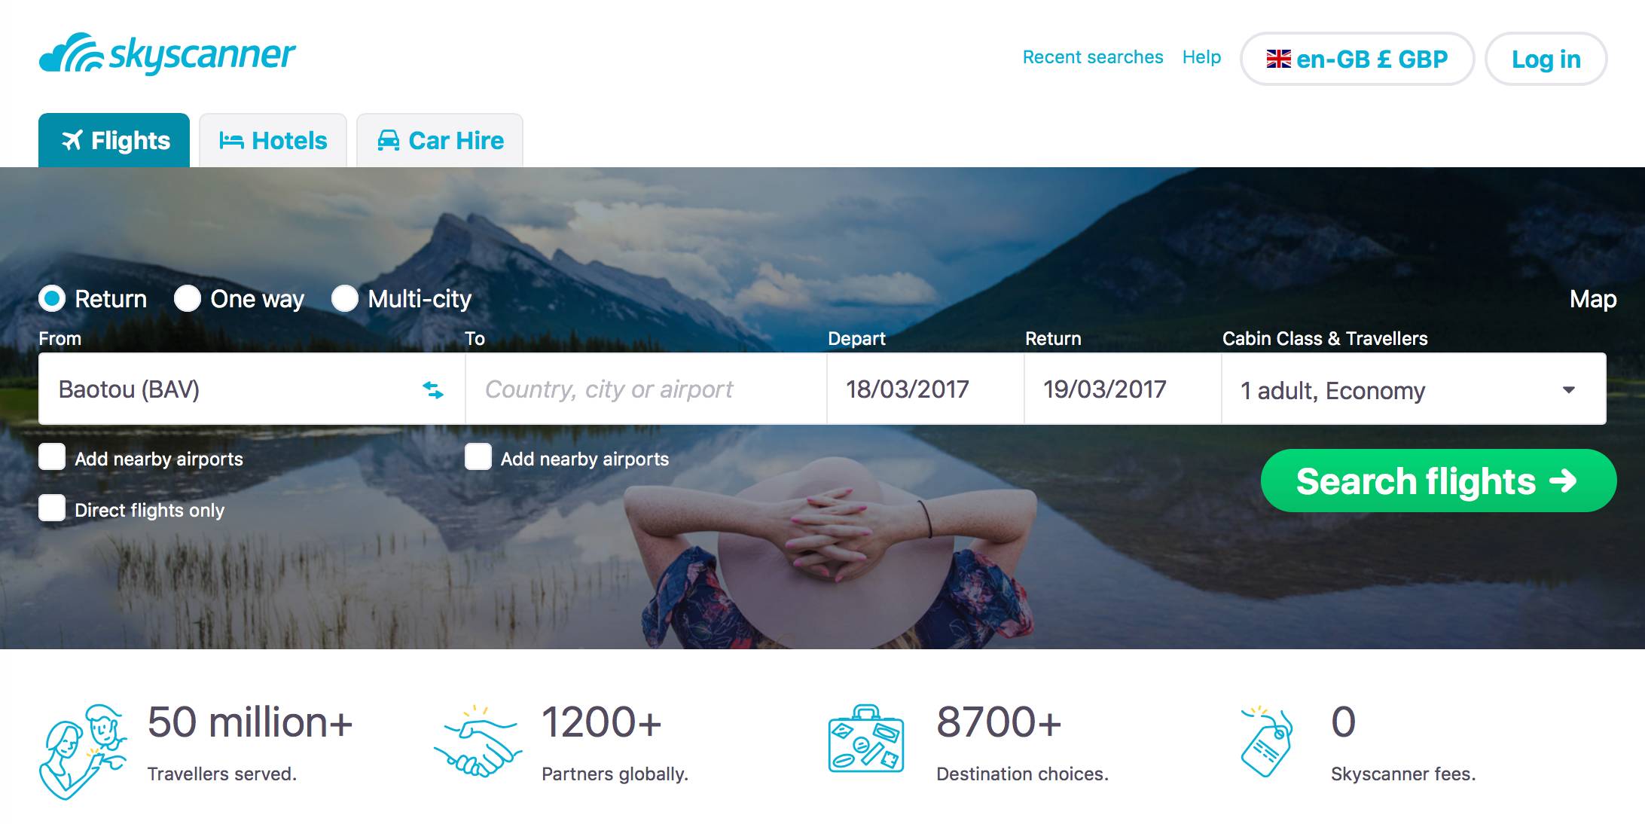Select the One way radio button
This screenshot has height=824, width=1645.
click(188, 298)
